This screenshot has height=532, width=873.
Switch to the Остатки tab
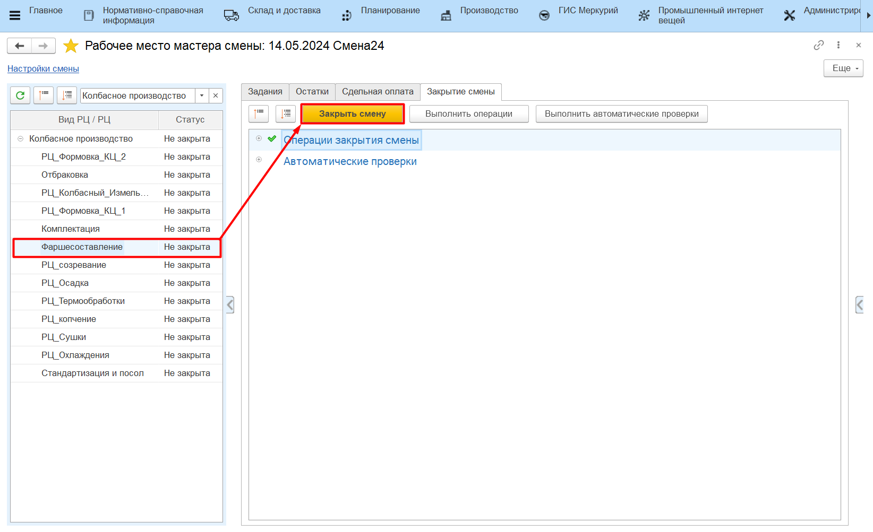click(x=312, y=92)
